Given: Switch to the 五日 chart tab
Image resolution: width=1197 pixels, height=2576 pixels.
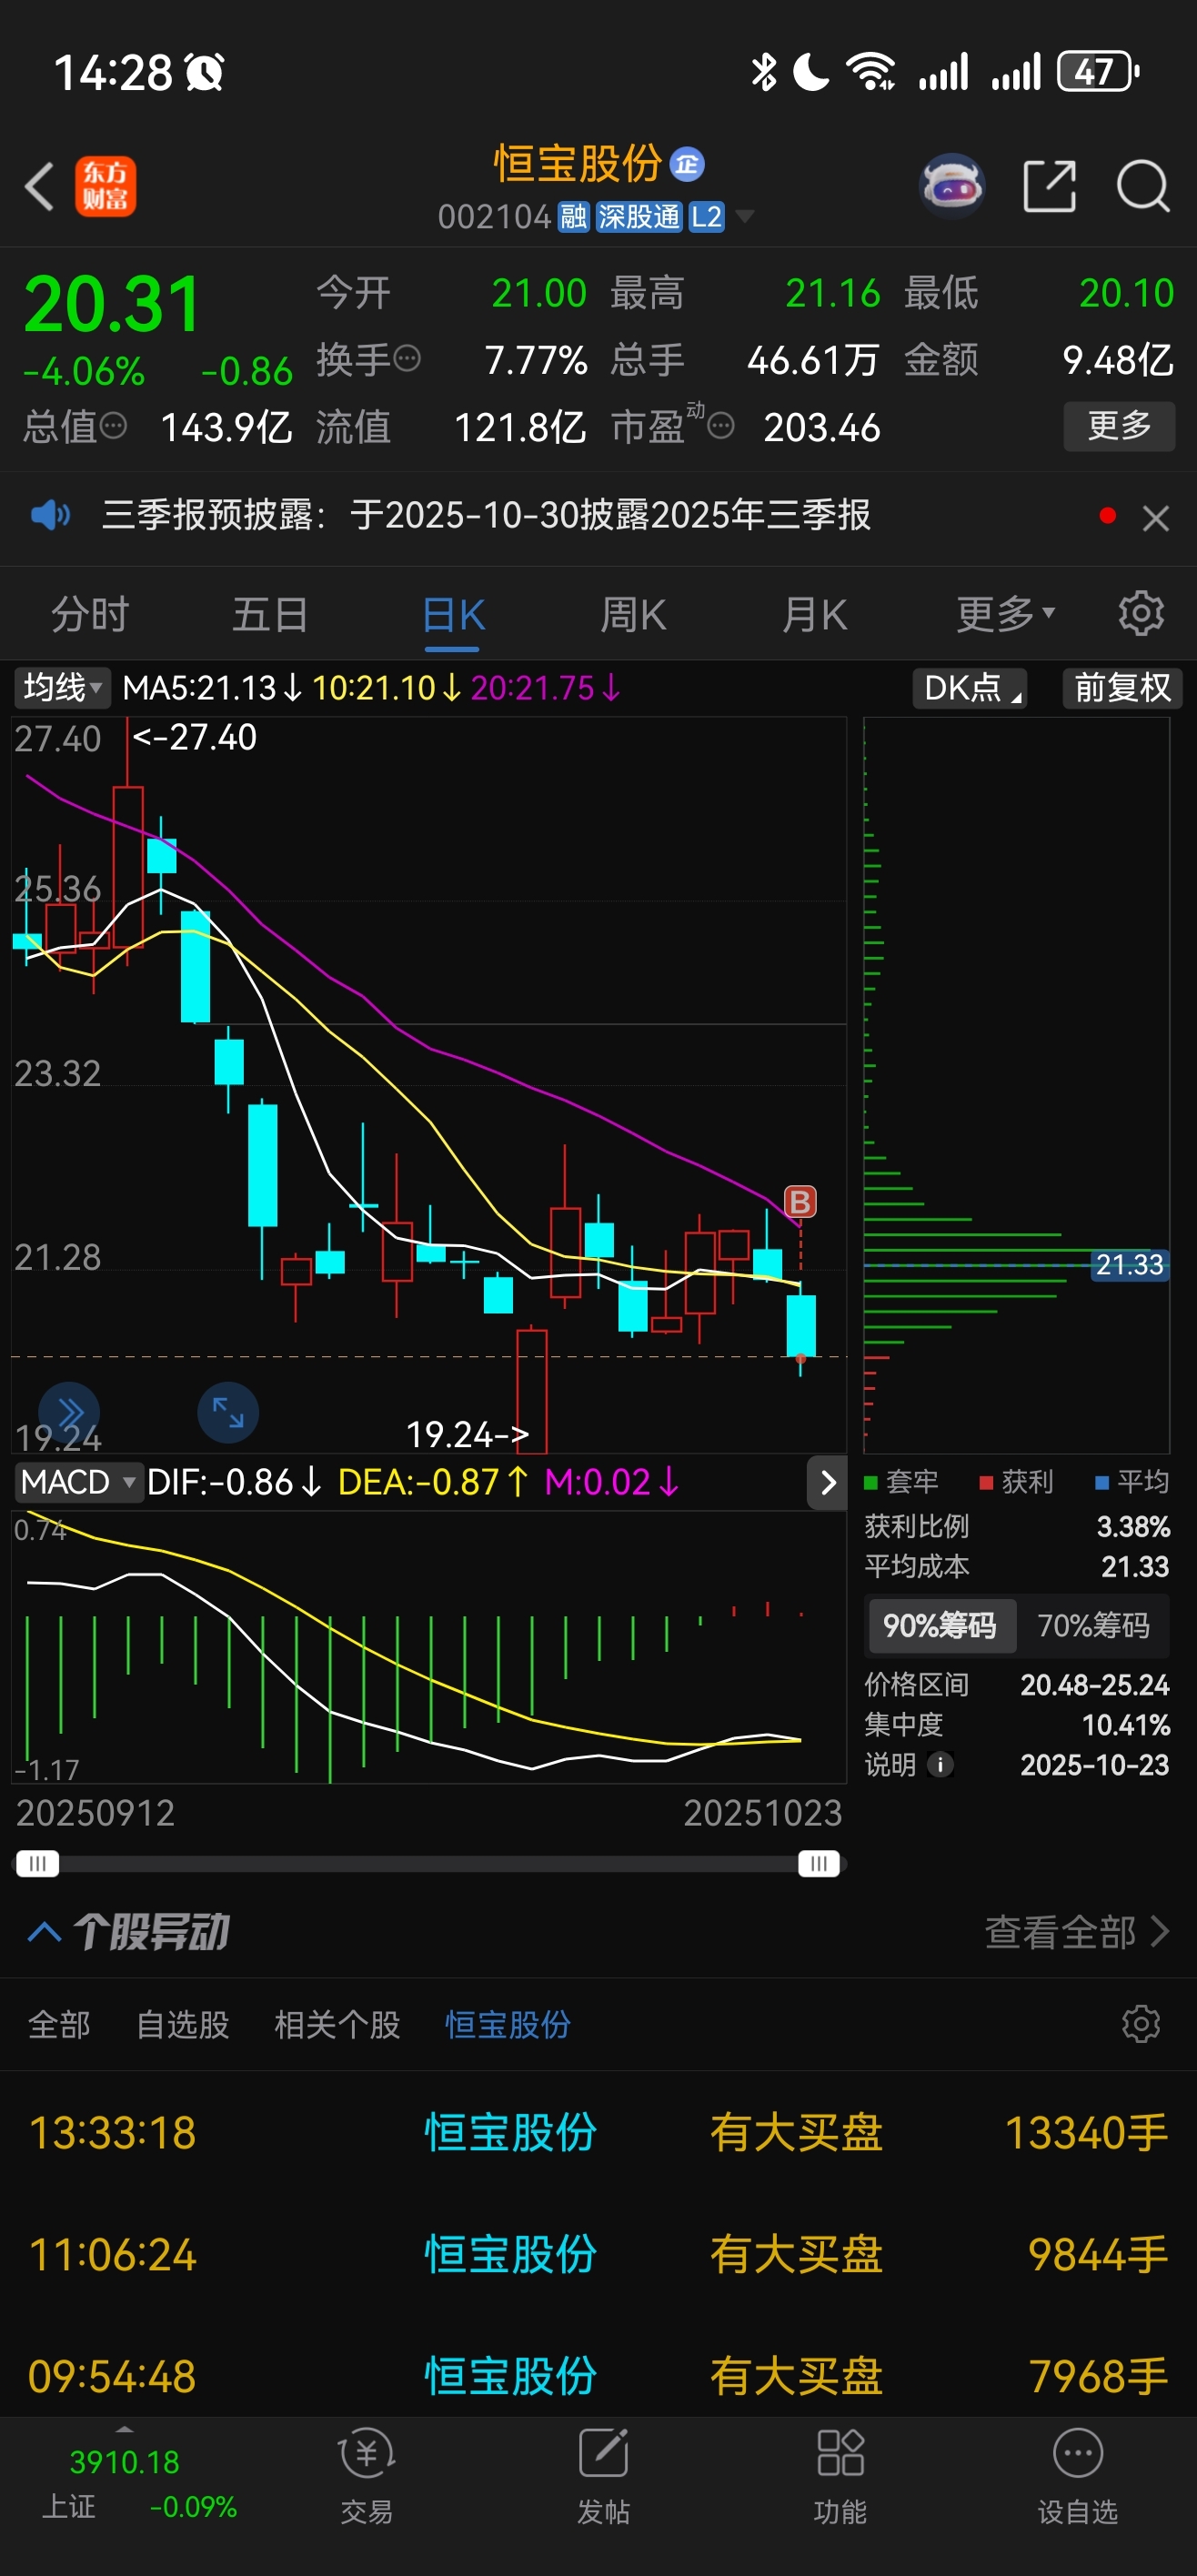Looking at the screenshot, I should (x=270, y=614).
